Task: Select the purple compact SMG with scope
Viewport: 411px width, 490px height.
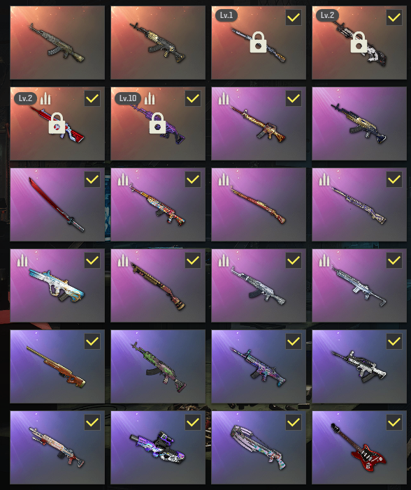Action: coord(158,447)
